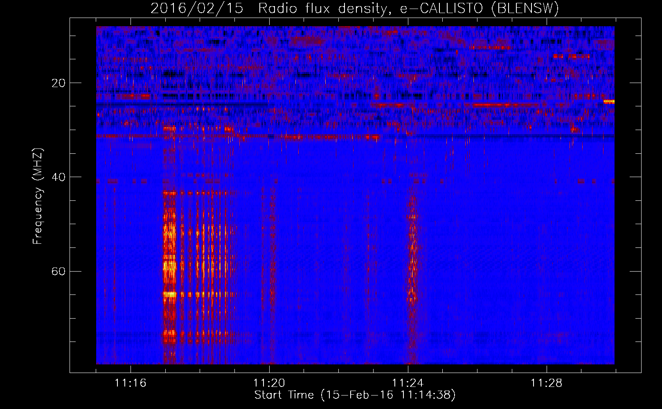Click the 11:28 time tick label
662x409 pixels.
click(547, 383)
